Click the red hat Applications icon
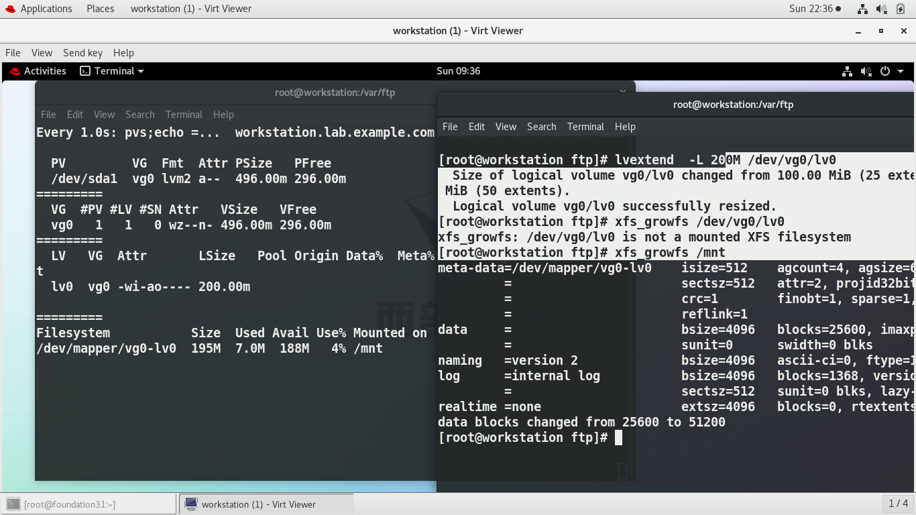This screenshot has height=515, width=916. tap(10, 9)
